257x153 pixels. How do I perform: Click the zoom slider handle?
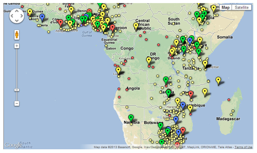[x=17, y=90]
